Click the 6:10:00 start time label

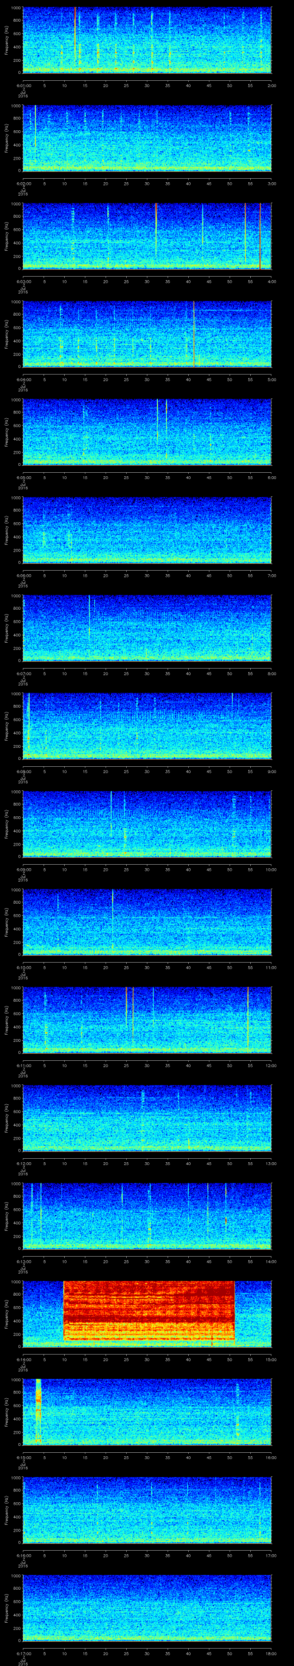pos(24,967)
